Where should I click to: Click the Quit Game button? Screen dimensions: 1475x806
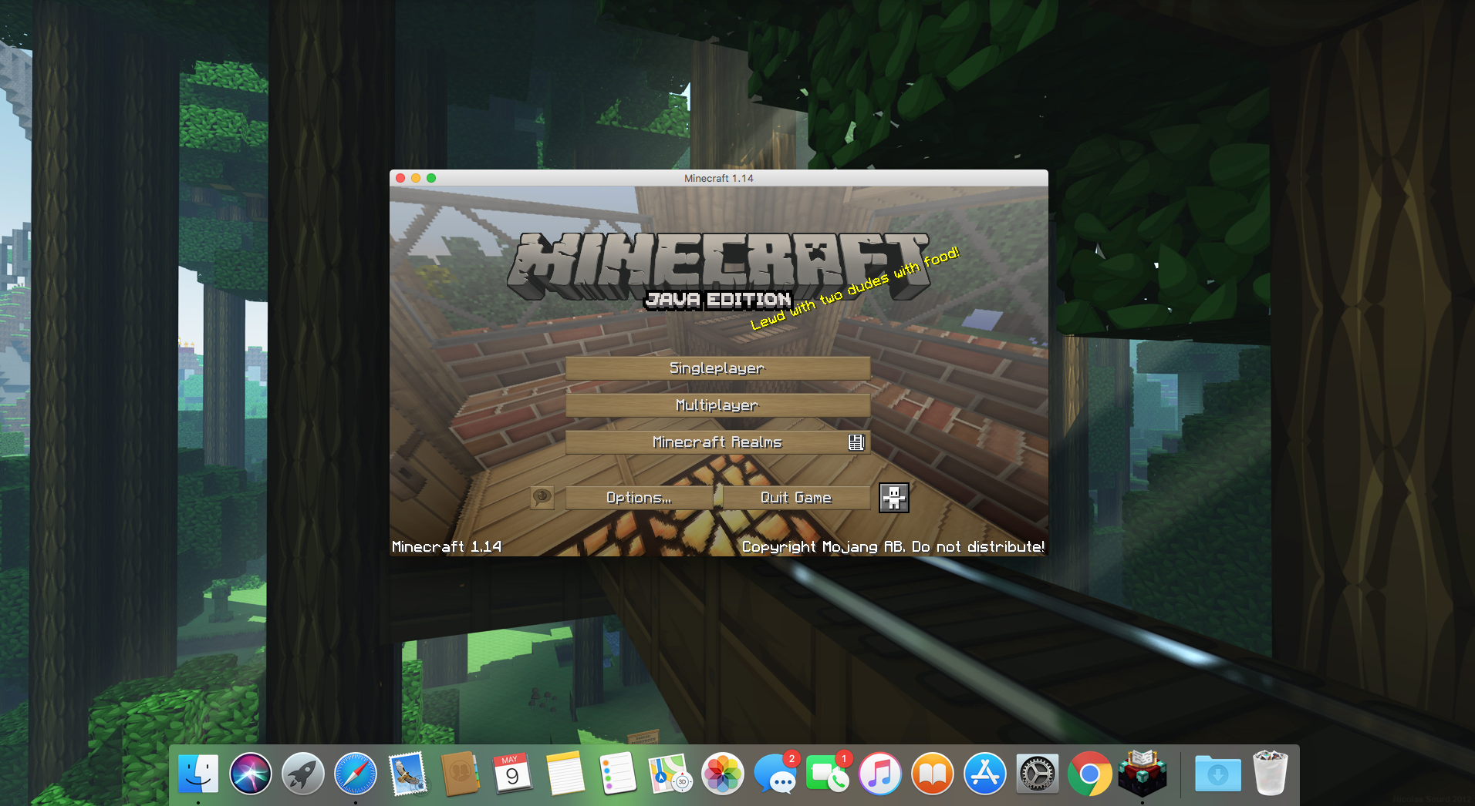click(796, 498)
